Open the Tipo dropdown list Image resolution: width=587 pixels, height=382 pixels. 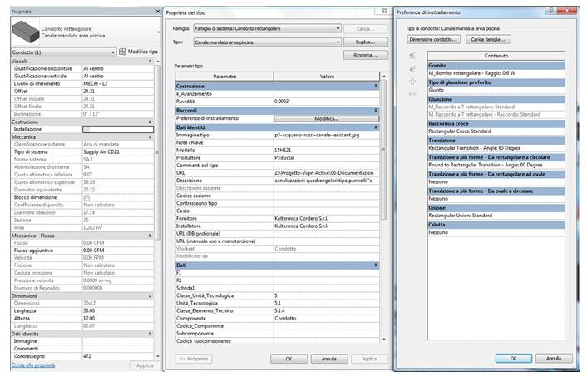(x=338, y=41)
